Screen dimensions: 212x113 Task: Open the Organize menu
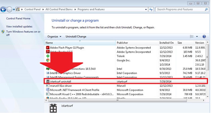[x=54, y=37]
